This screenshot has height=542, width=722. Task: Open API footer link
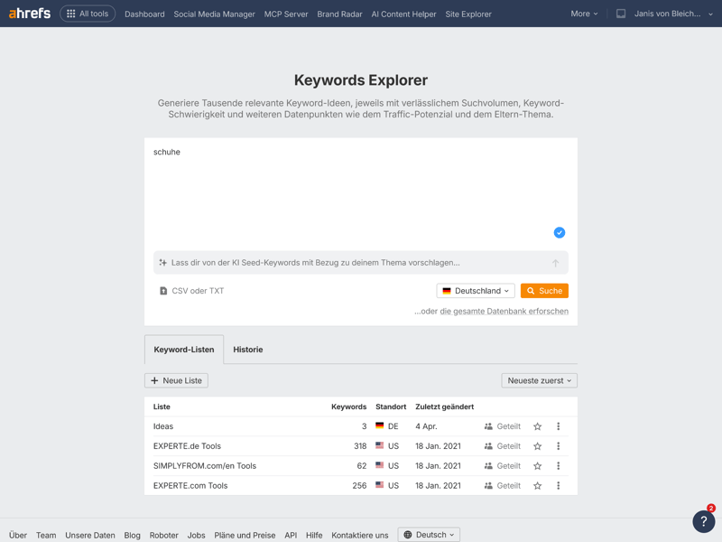pyautogui.click(x=291, y=535)
